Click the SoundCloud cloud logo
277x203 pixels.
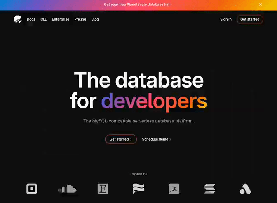(x=67, y=189)
